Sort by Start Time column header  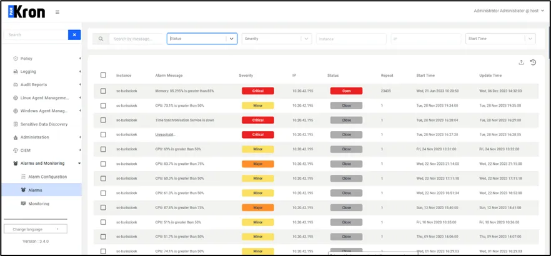pos(425,76)
